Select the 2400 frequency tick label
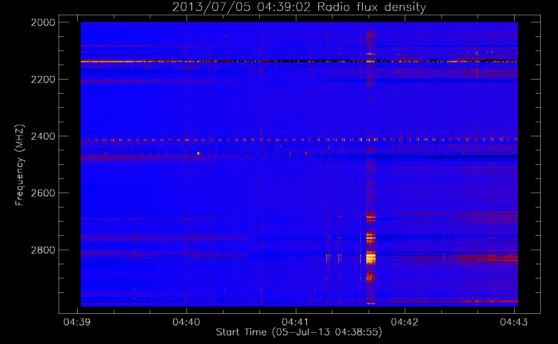Viewport: 558px width, 344px height. 43,137
